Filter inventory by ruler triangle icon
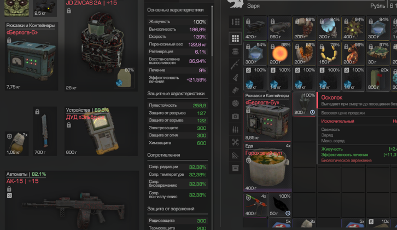 pos(235,155)
